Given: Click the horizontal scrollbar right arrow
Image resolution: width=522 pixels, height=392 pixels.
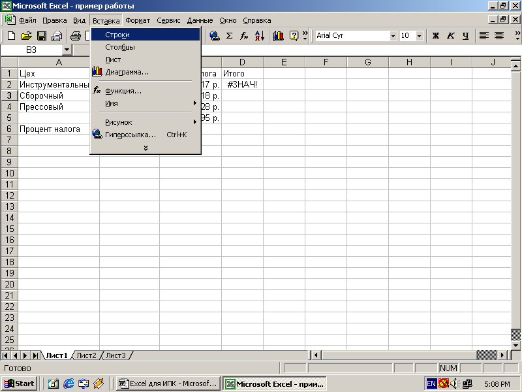Looking at the screenshot, I should [x=502, y=355].
